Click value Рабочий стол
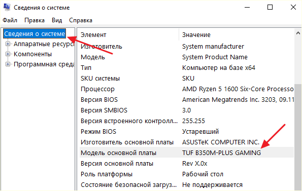Screen dimensions: 302x191 coord(203,174)
